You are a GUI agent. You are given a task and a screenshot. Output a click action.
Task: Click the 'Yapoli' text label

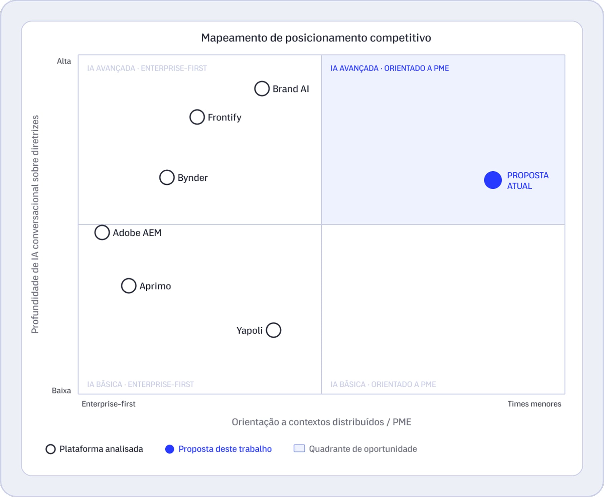pos(250,331)
